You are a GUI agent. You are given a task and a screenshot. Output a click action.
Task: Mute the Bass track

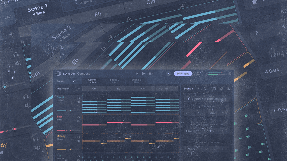pyautogui.click(x=79, y=121)
